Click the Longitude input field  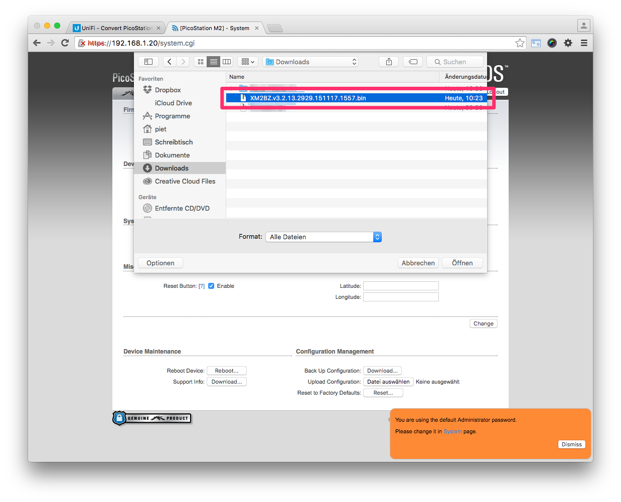tap(401, 297)
